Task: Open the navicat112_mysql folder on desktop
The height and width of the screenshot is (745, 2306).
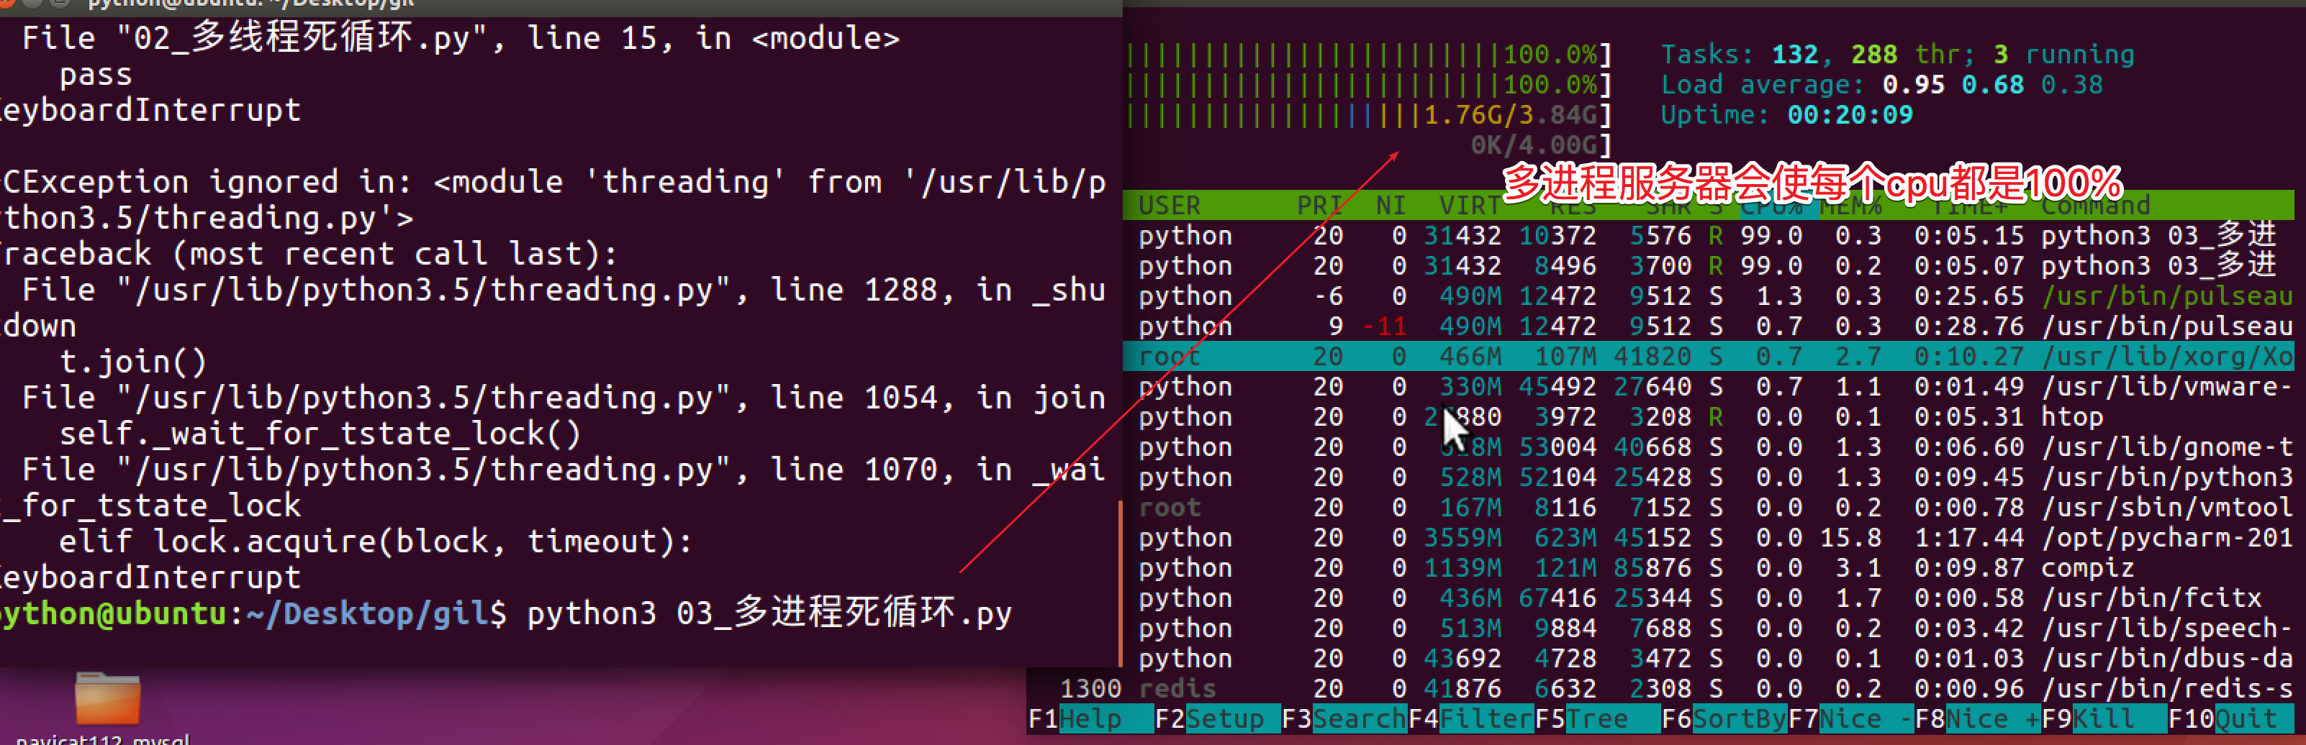Action: click(107, 708)
